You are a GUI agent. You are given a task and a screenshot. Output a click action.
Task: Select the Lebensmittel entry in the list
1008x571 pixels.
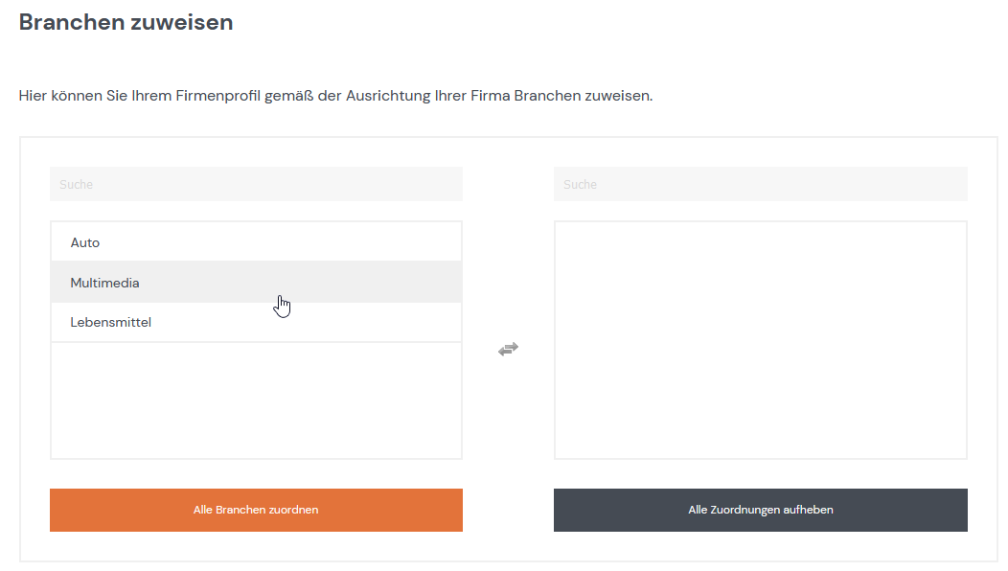click(256, 322)
